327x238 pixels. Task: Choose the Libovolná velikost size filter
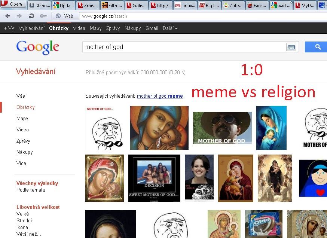(38, 207)
